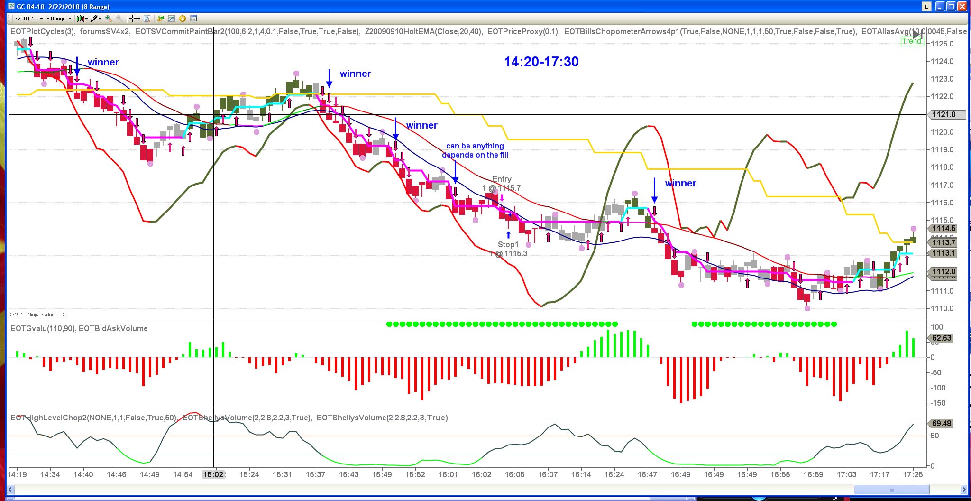
Task: Click the 1125.0 price axis label
Action: point(942,44)
